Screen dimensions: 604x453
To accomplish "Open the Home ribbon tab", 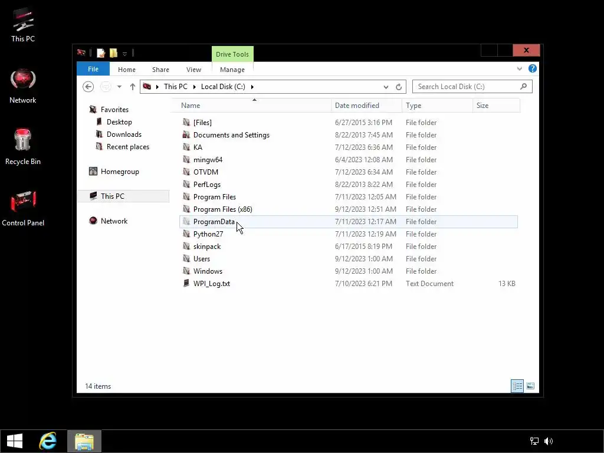I will click(127, 70).
